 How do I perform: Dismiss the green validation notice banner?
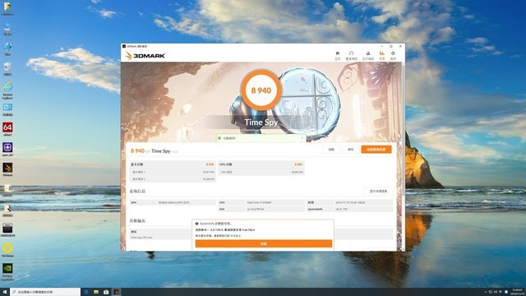pos(302,138)
